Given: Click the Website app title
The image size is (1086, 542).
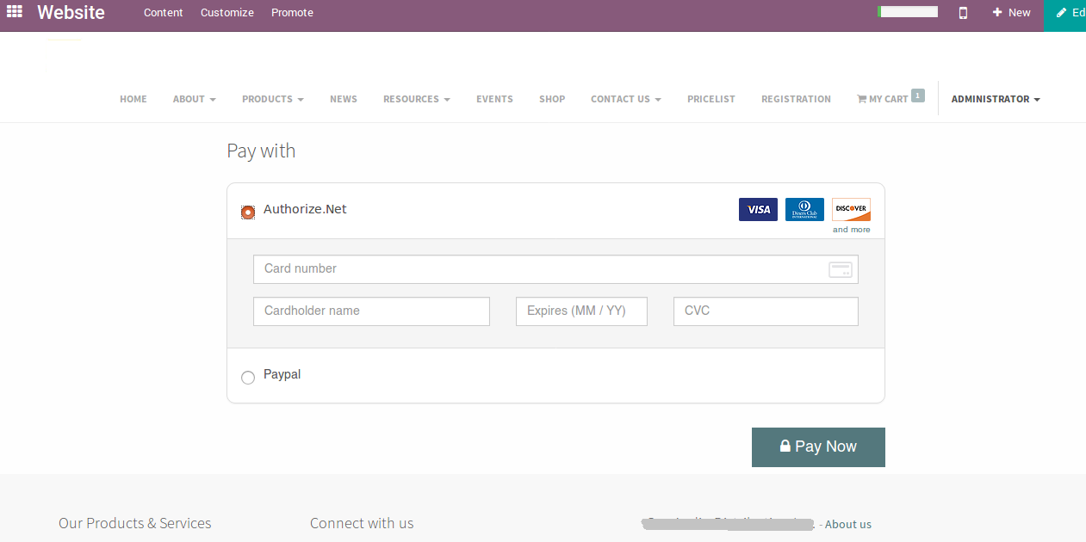Looking at the screenshot, I should (x=71, y=13).
